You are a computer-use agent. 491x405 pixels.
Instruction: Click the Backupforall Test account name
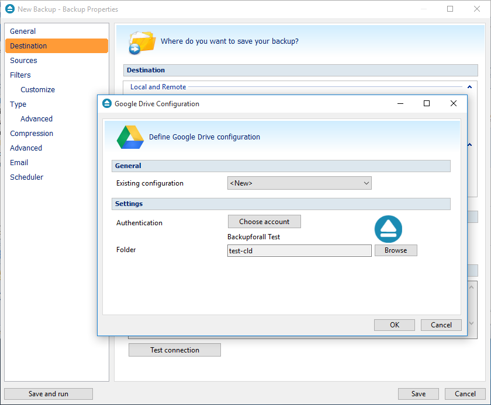click(x=254, y=237)
